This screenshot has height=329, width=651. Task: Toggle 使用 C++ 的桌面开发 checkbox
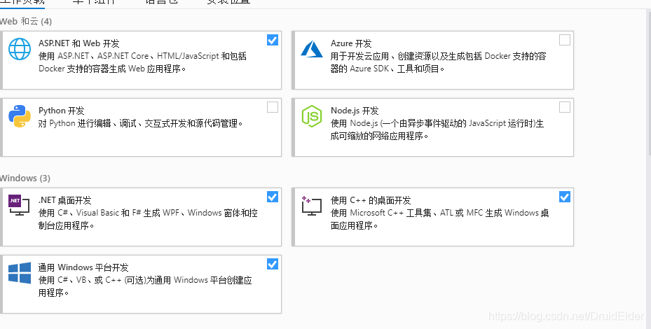click(x=565, y=197)
